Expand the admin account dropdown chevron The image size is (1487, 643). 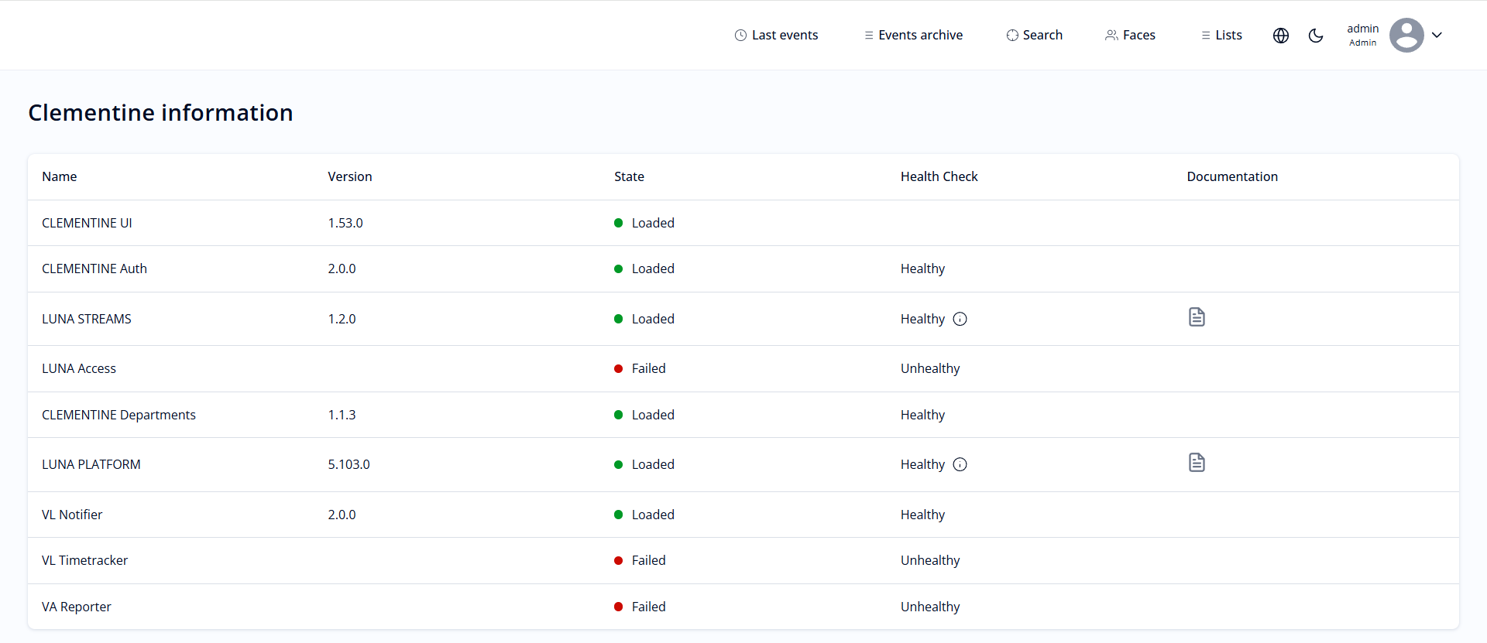tap(1437, 36)
